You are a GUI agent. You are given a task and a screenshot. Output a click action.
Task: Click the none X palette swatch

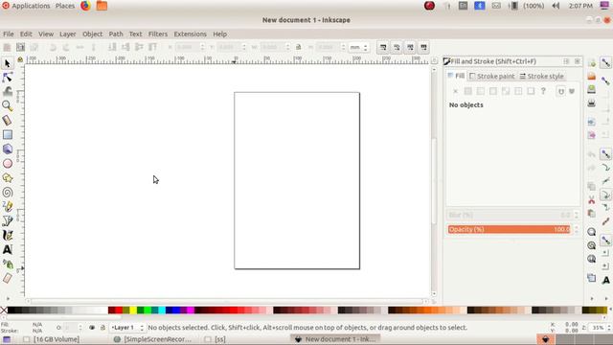coord(4,310)
